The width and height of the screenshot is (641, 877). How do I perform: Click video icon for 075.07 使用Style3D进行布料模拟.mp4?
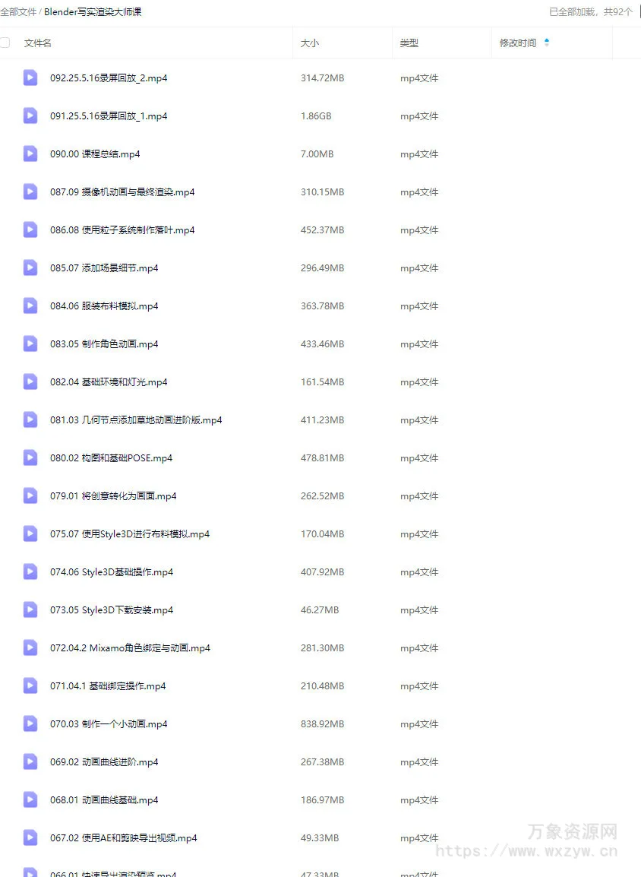click(x=30, y=534)
